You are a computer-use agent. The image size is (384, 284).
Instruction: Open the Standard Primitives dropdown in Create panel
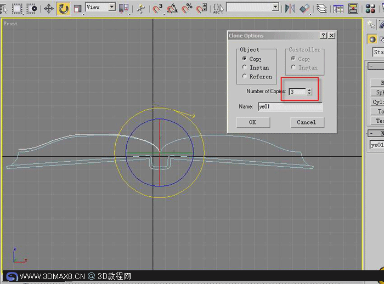pos(378,52)
